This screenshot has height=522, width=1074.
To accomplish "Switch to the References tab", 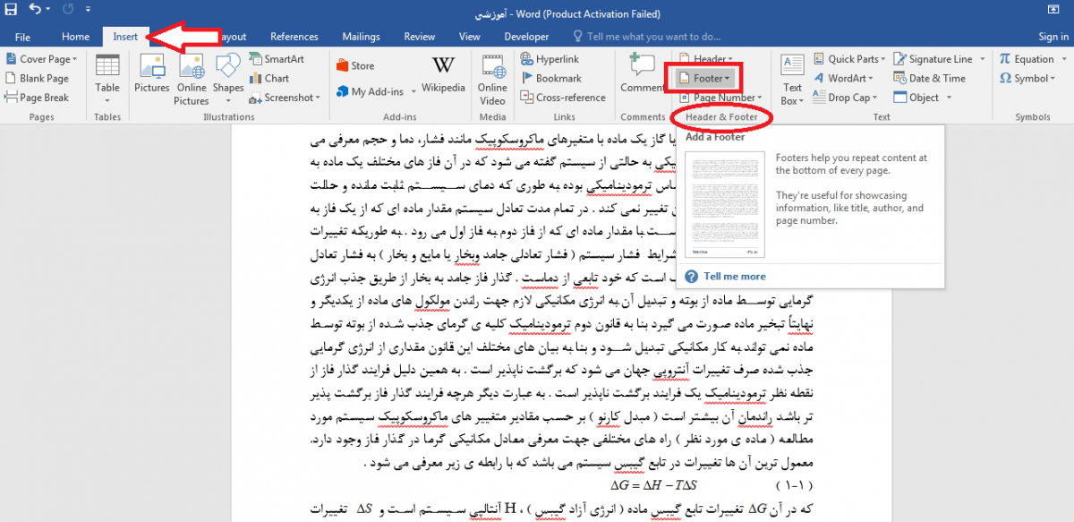I will click(294, 37).
